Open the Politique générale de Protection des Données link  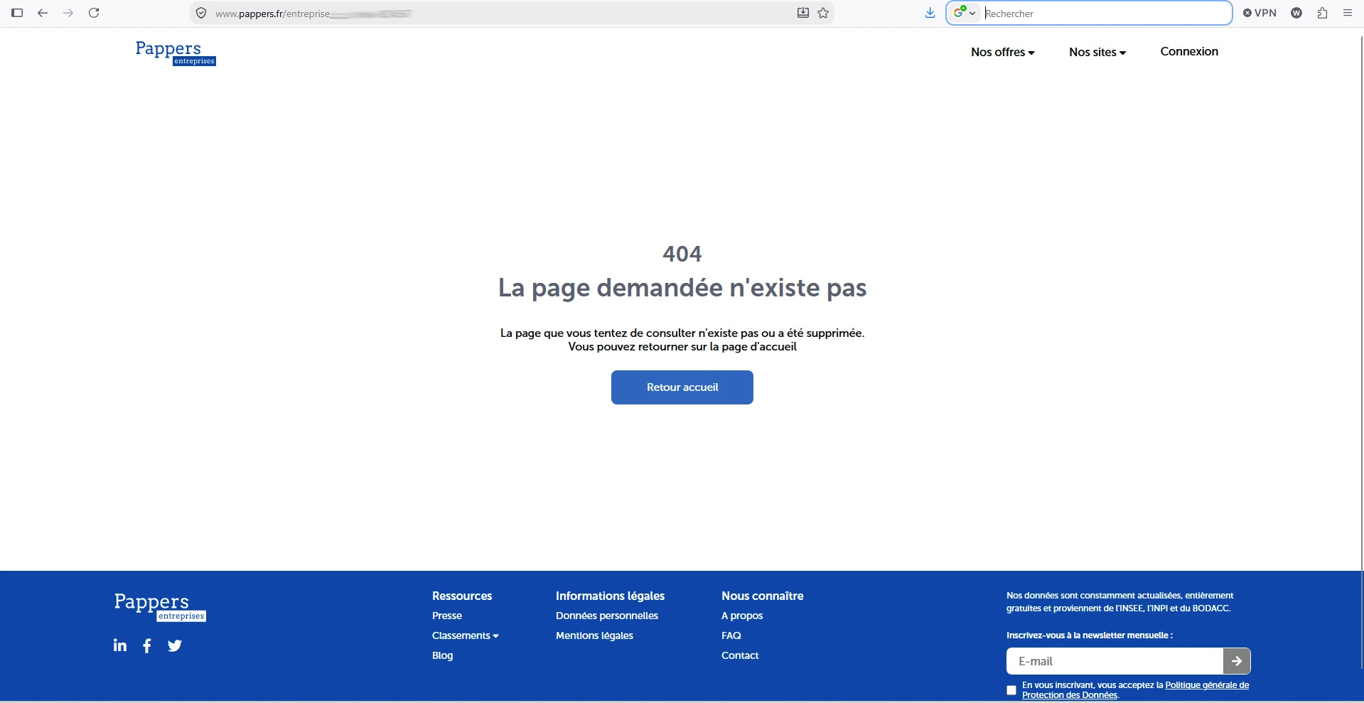[1135, 690]
